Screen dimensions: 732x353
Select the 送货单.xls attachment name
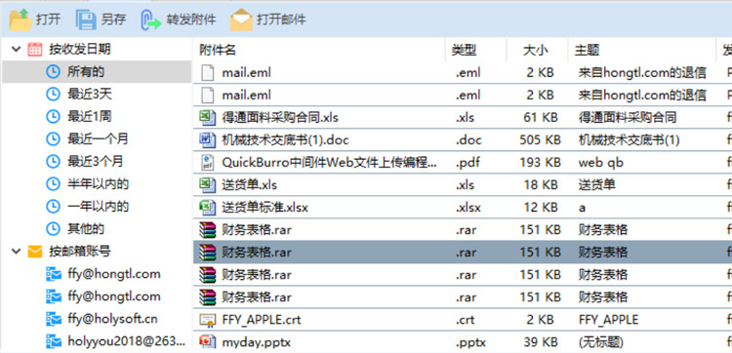tap(249, 184)
